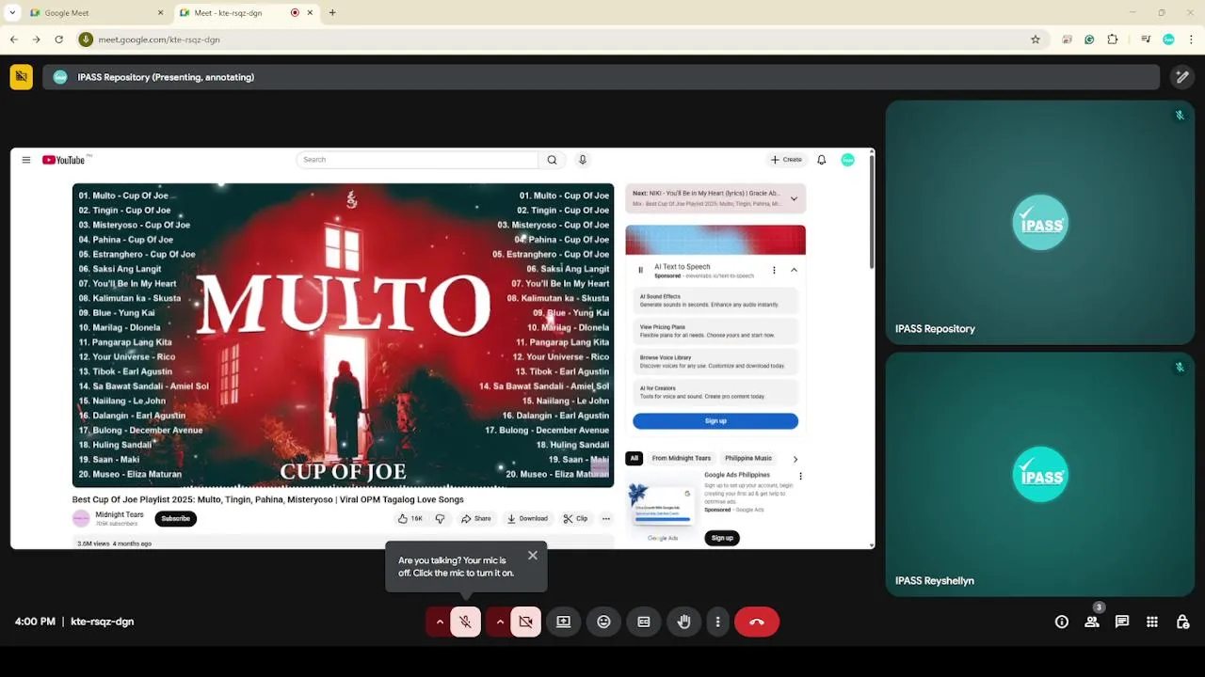
Task: Select IPASS Repository participant tile
Action: coord(1040,222)
